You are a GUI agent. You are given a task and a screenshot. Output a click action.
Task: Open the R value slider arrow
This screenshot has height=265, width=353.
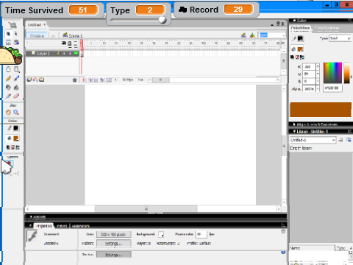click(x=318, y=66)
